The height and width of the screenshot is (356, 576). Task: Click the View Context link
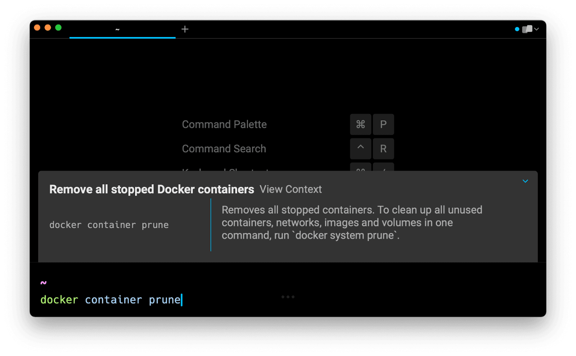(291, 189)
